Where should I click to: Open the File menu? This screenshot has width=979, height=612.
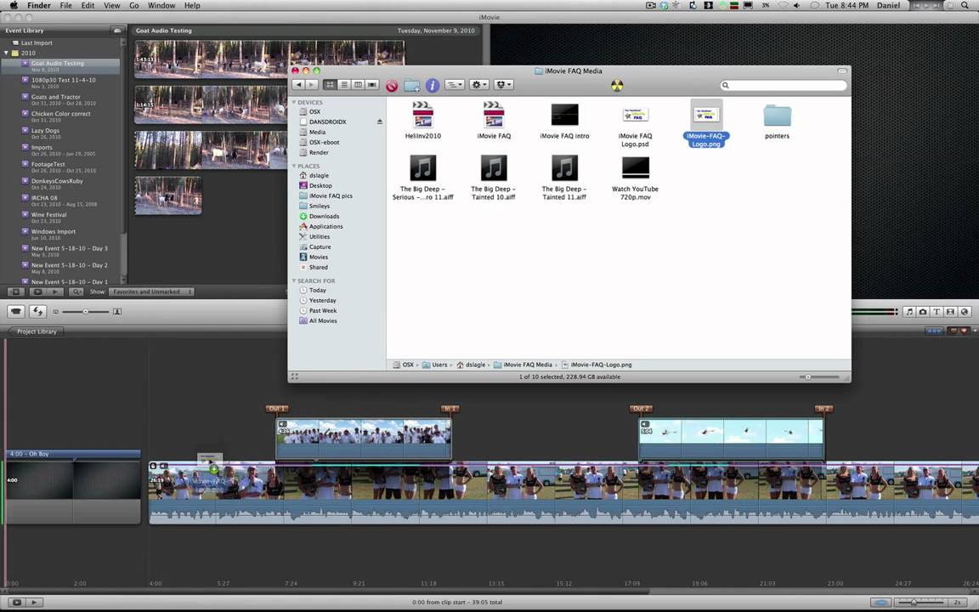coord(65,5)
